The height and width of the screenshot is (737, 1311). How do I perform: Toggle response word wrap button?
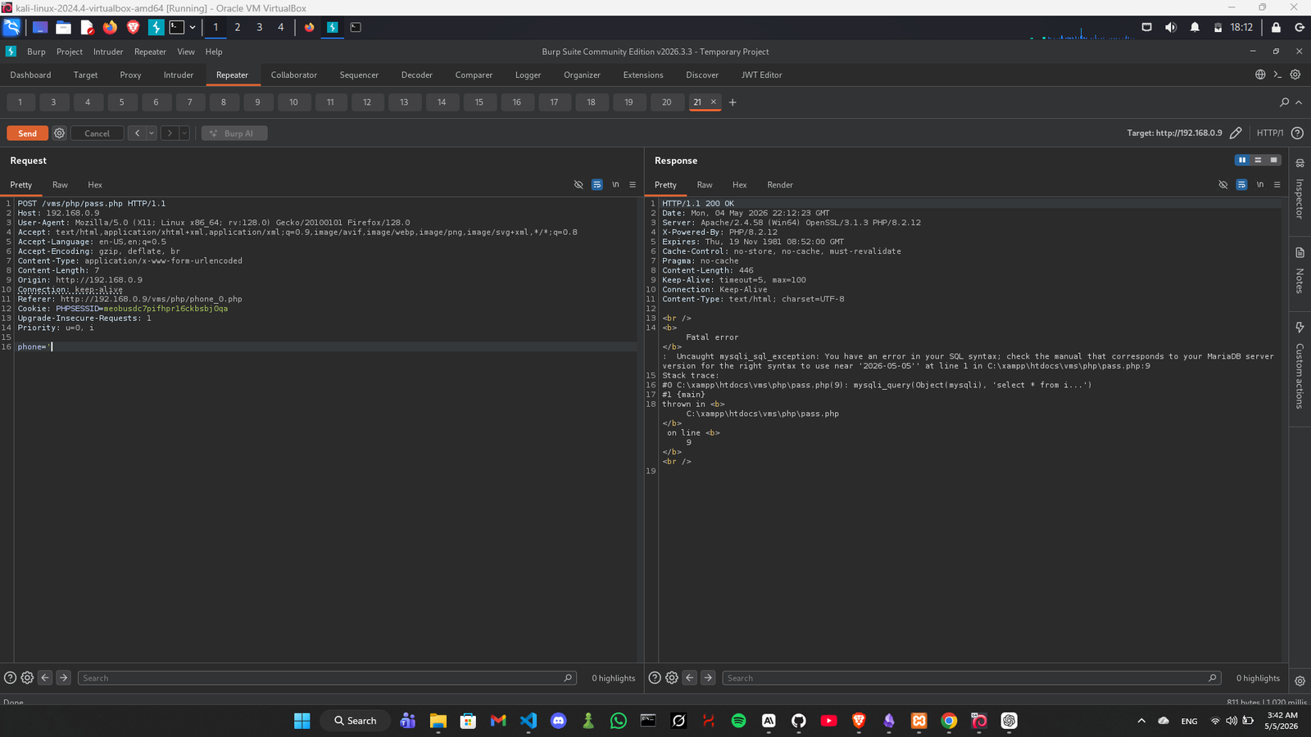[x=1241, y=185]
